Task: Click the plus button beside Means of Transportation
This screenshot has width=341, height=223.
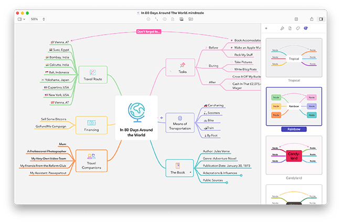Action: click(162, 118)
